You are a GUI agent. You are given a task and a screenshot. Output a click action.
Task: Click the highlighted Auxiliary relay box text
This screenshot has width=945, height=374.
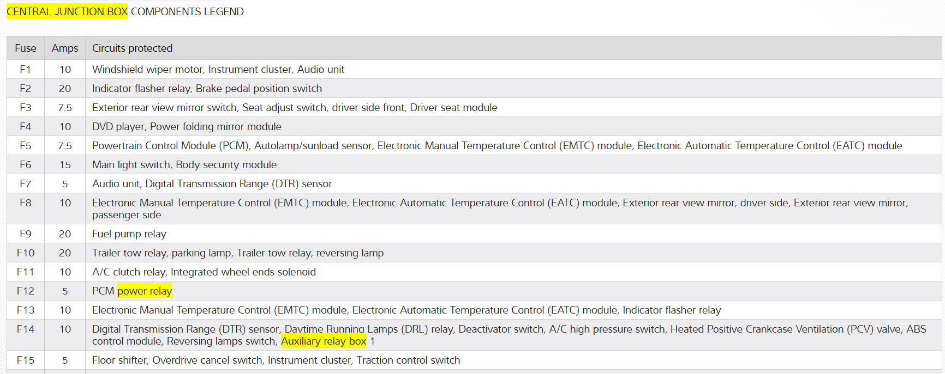point(324,341)
